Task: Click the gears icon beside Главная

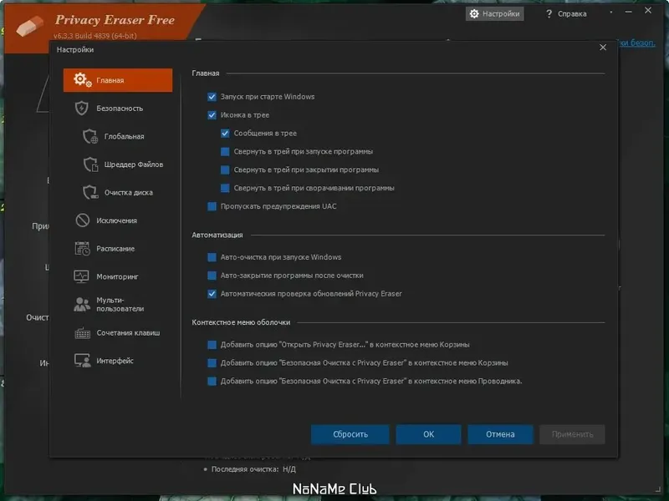Action: (82, 79)
